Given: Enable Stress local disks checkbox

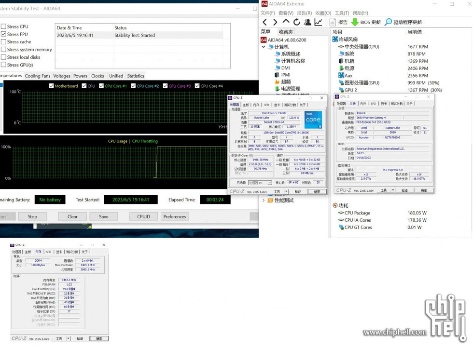Looking at the screenshot, I should 4,57.
